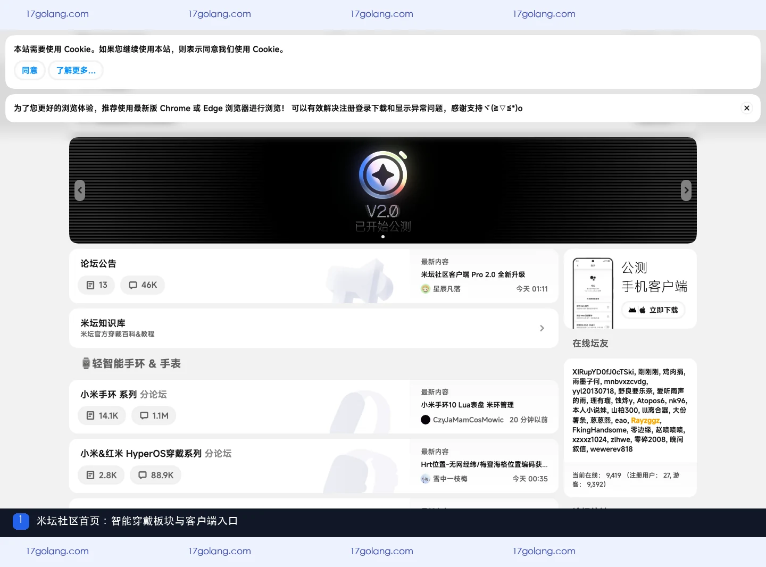Open 分论坛 list beside HyperOS穿戴系列

tap(219, 453)
